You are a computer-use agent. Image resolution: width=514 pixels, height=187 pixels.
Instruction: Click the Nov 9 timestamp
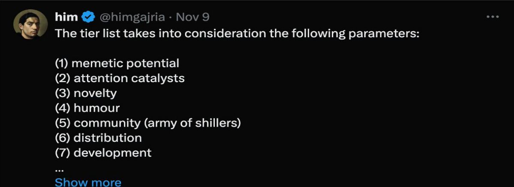(x=192, y=17)
